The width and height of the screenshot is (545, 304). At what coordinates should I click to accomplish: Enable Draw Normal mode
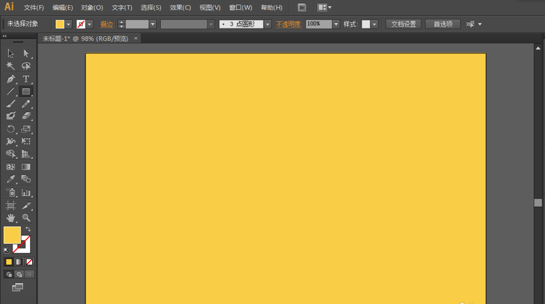pos(9,274)
